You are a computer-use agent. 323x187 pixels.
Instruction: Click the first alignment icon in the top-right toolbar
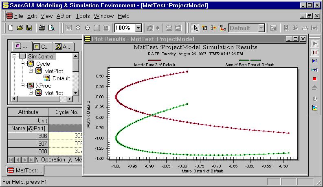286,28
